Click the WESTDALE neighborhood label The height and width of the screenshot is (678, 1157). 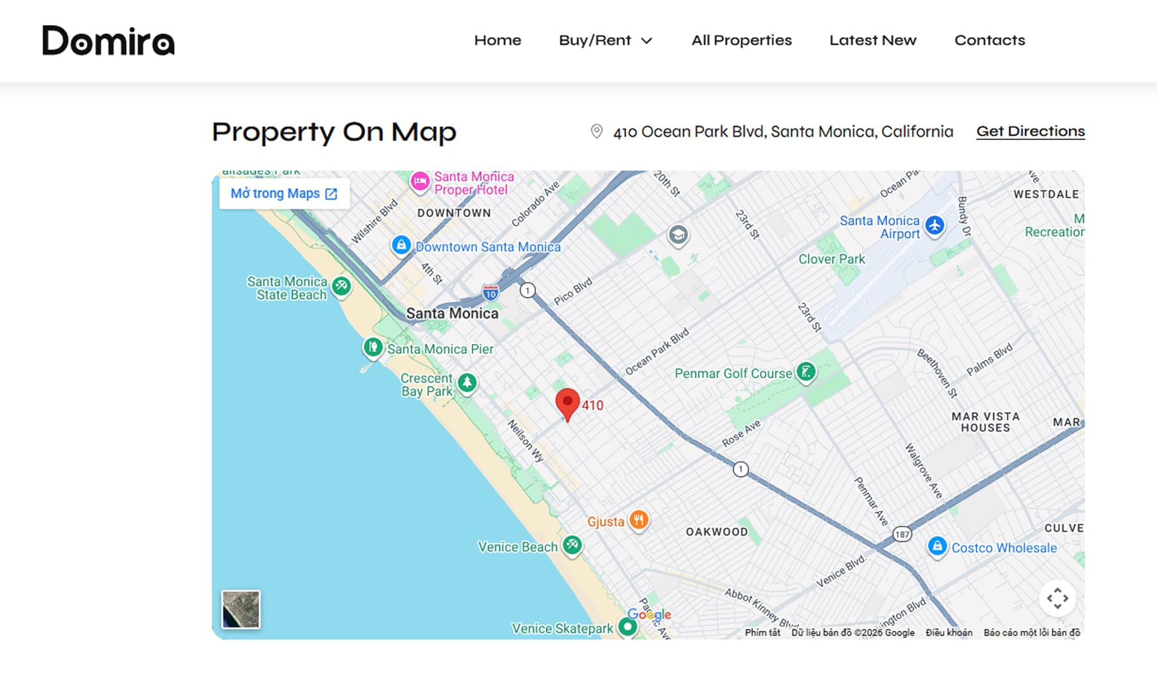point(1046,195)
